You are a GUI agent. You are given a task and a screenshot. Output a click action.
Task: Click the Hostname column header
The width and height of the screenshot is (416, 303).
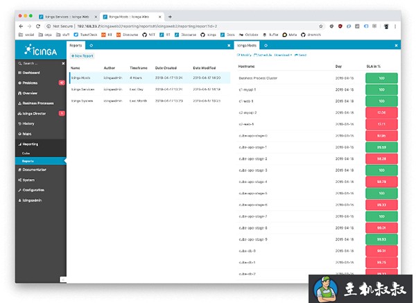coord(246,67)
